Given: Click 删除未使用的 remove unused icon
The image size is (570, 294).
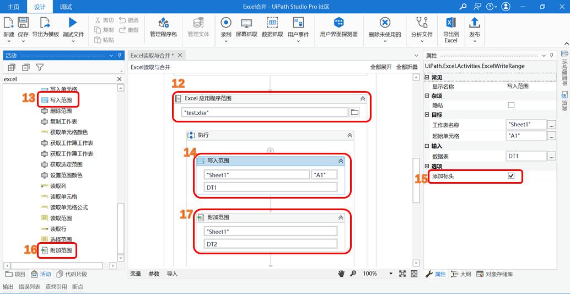Looking at the screenshot, I should (385, 23).
